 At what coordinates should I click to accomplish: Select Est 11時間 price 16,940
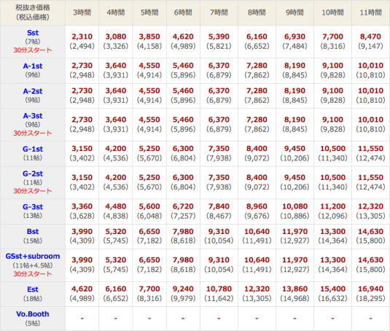click(370, 289)
